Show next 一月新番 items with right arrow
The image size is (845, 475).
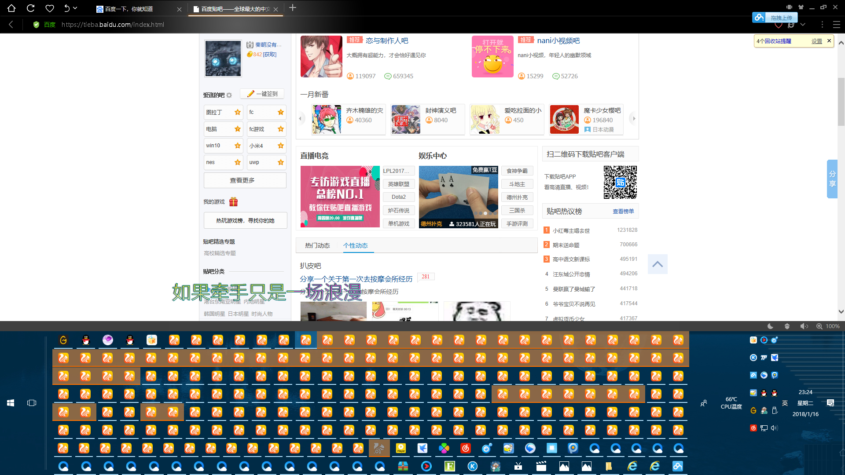click(634, 119)
